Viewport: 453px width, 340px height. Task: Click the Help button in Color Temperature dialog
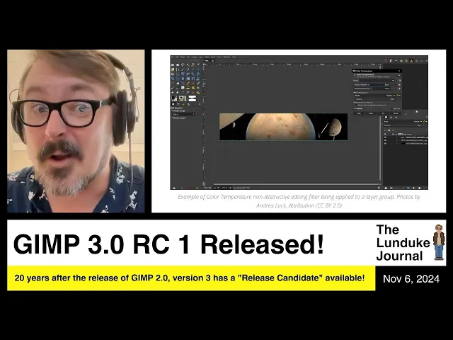pos(359,113)
